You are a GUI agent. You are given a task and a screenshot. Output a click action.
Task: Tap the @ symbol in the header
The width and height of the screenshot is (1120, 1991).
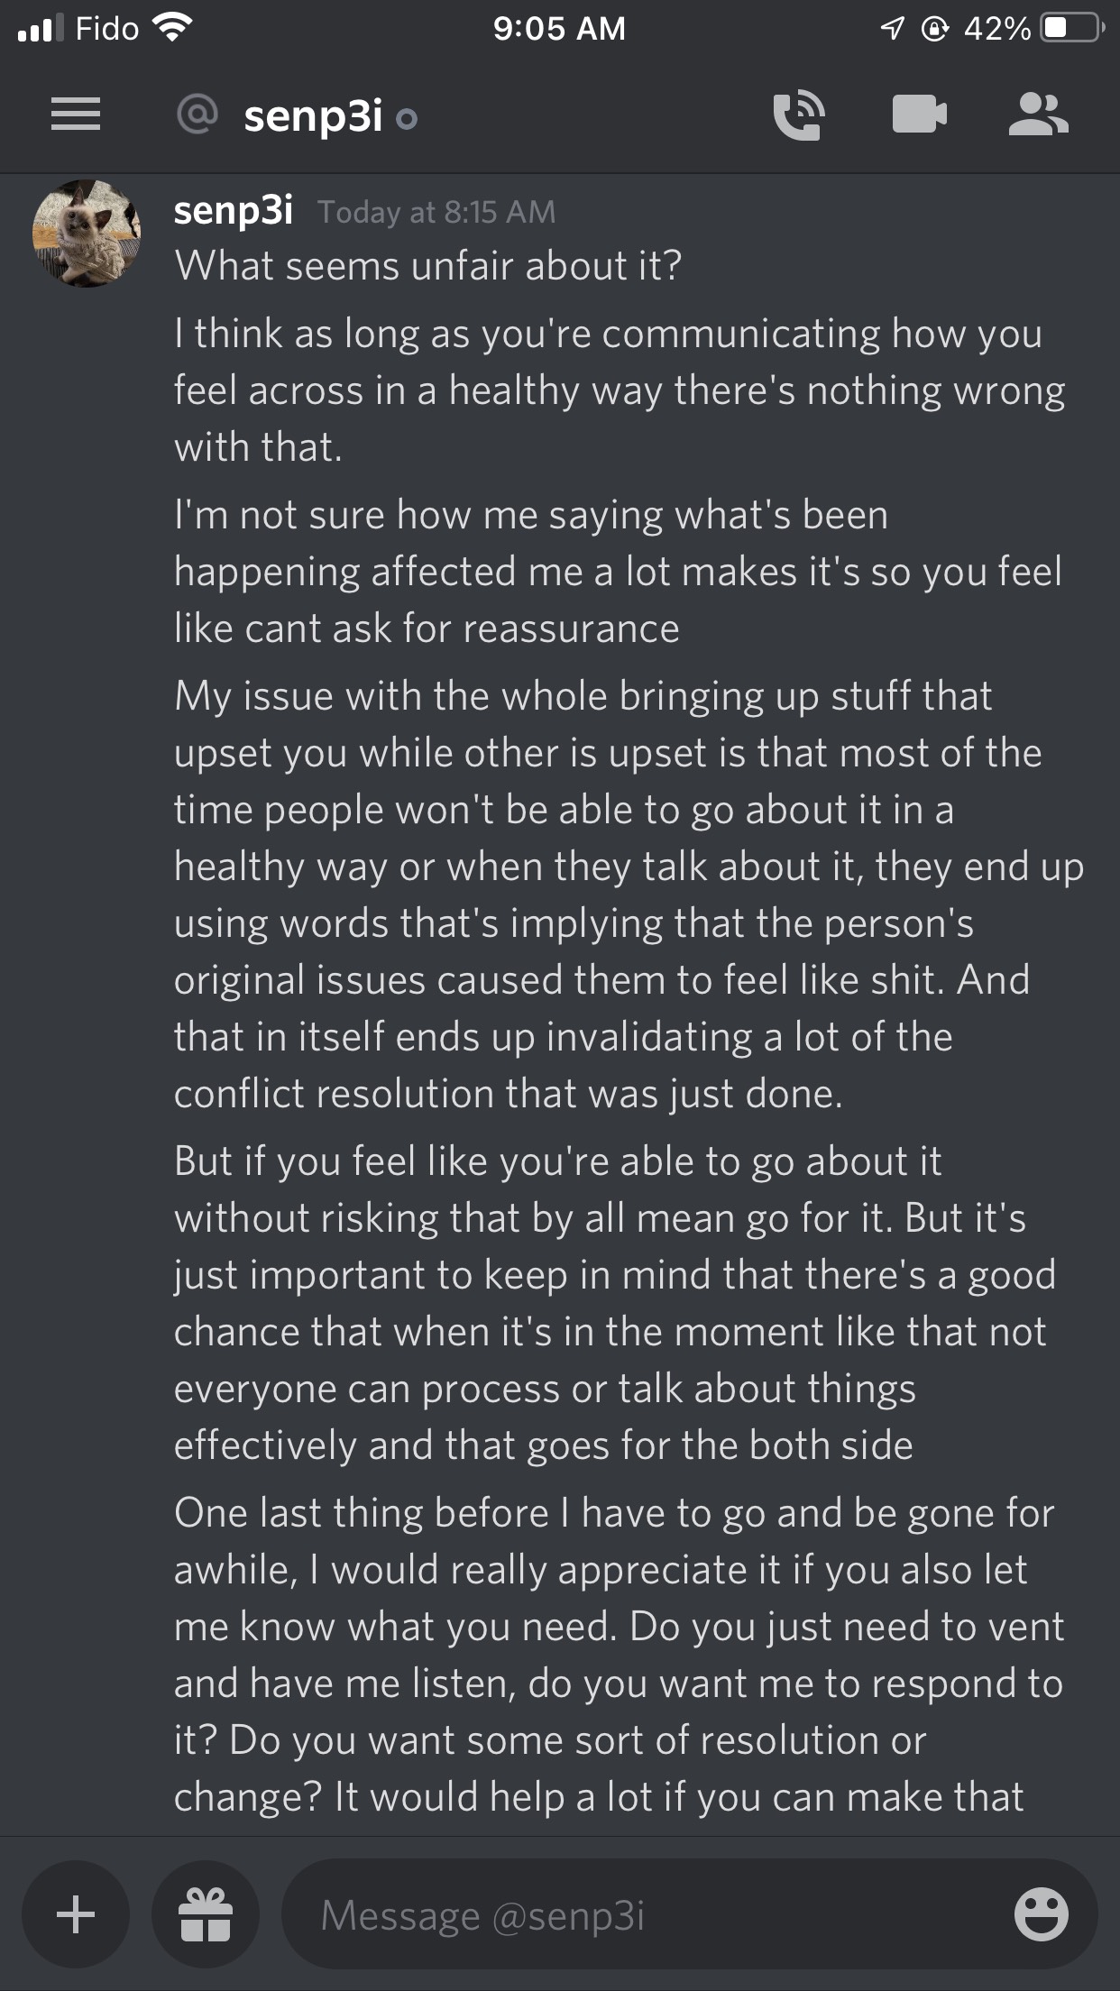pos(197,115)
